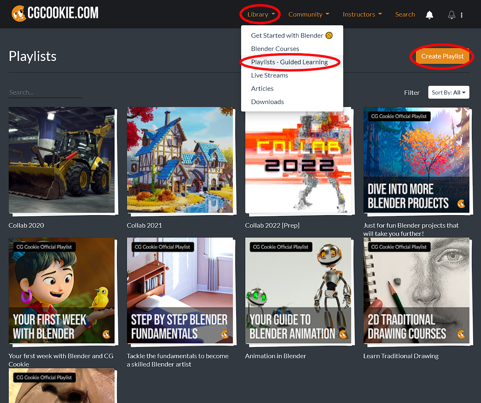Click the Search link in navbar
The image size is (481, 403).
[x=405, y=15]
